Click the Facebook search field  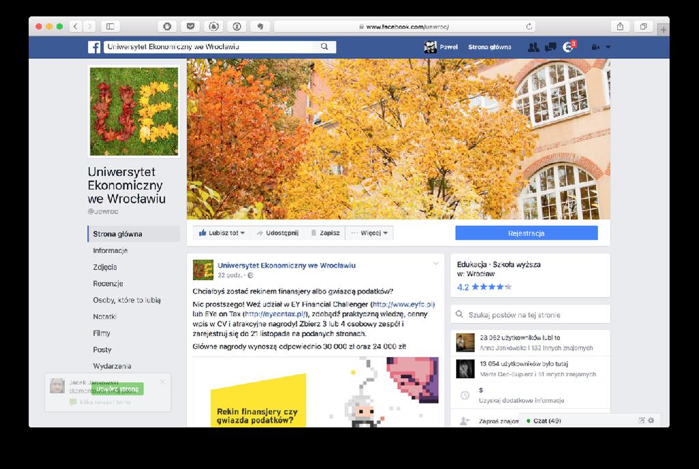pos(209,46)
